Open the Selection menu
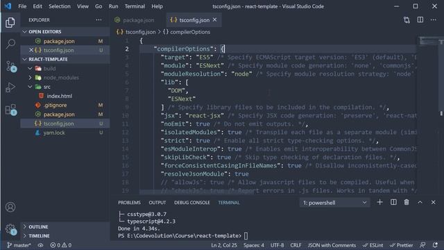The image size is (444, 250). coord(60,6)
